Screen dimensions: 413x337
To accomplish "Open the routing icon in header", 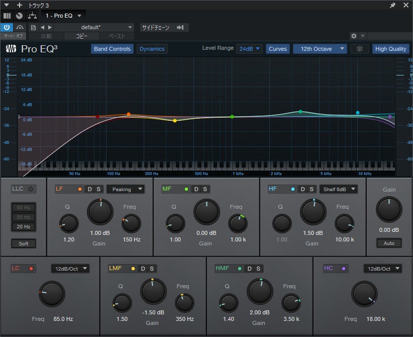I will click(x=32, y=16).
